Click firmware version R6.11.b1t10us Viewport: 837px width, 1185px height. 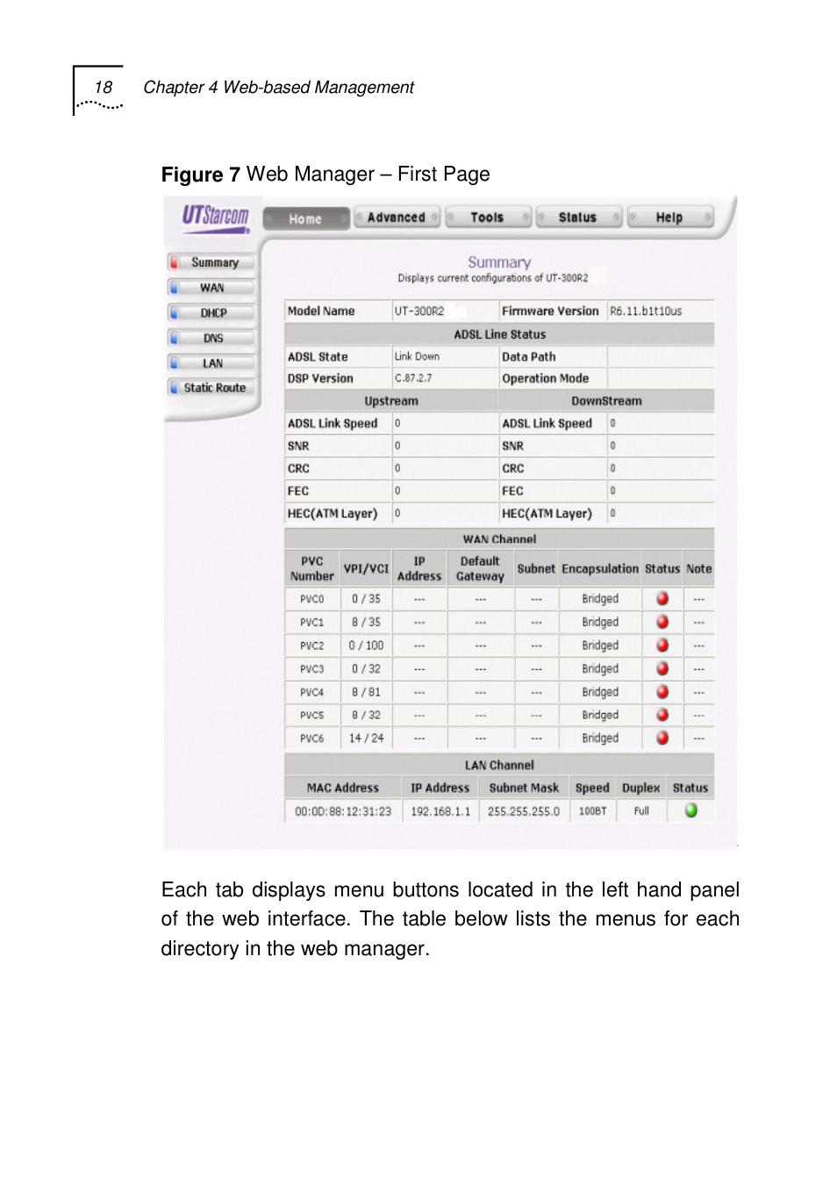[646, 311]
